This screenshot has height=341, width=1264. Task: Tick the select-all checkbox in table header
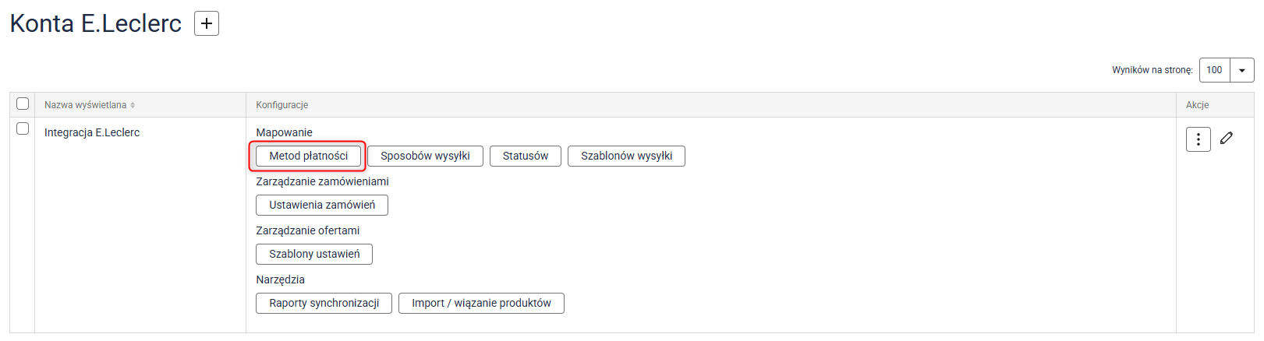(23, 104)
